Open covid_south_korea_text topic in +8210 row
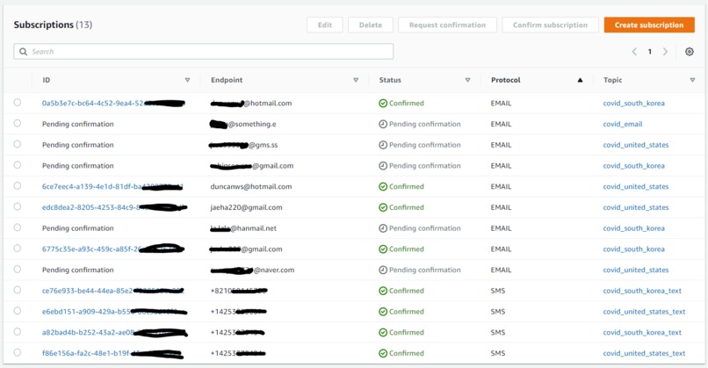The image size is (708, 368). point(642,291)
